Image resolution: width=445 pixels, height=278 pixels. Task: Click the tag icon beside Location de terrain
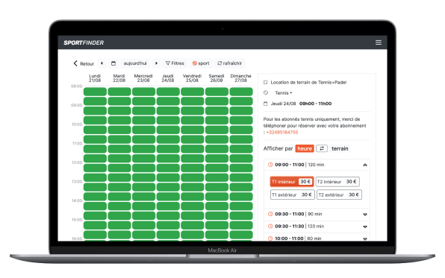point(266,83)
